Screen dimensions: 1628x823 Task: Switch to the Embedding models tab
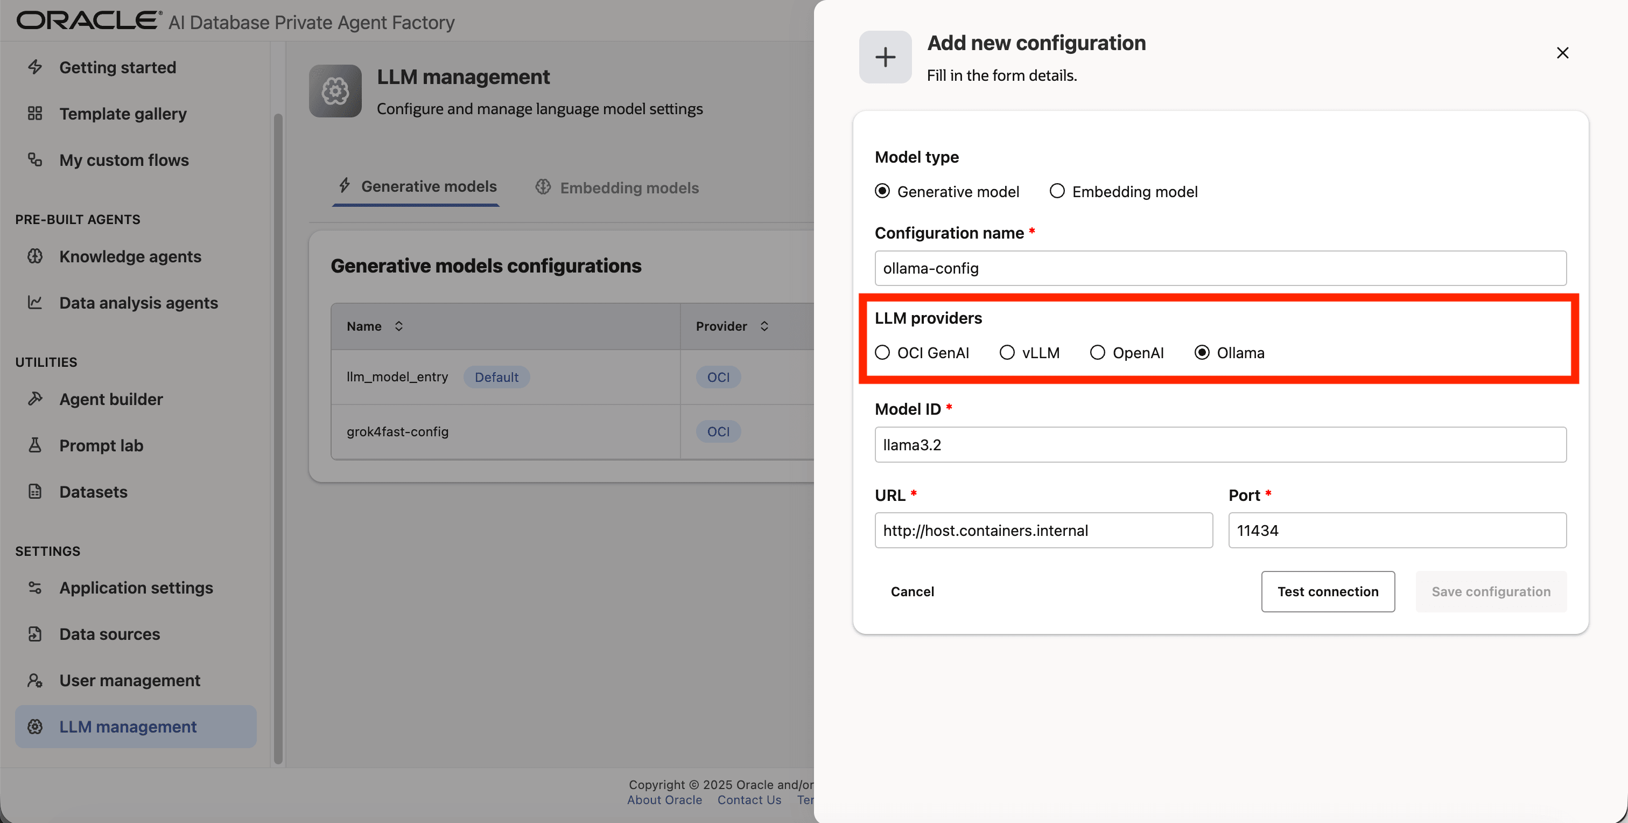pos(617,188)
